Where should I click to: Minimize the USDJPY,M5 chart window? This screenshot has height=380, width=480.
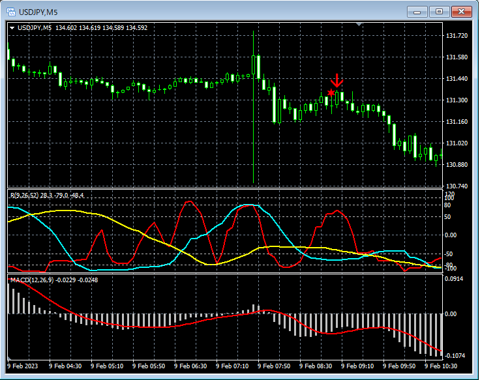pyautogui.click(x=417, y=12)
